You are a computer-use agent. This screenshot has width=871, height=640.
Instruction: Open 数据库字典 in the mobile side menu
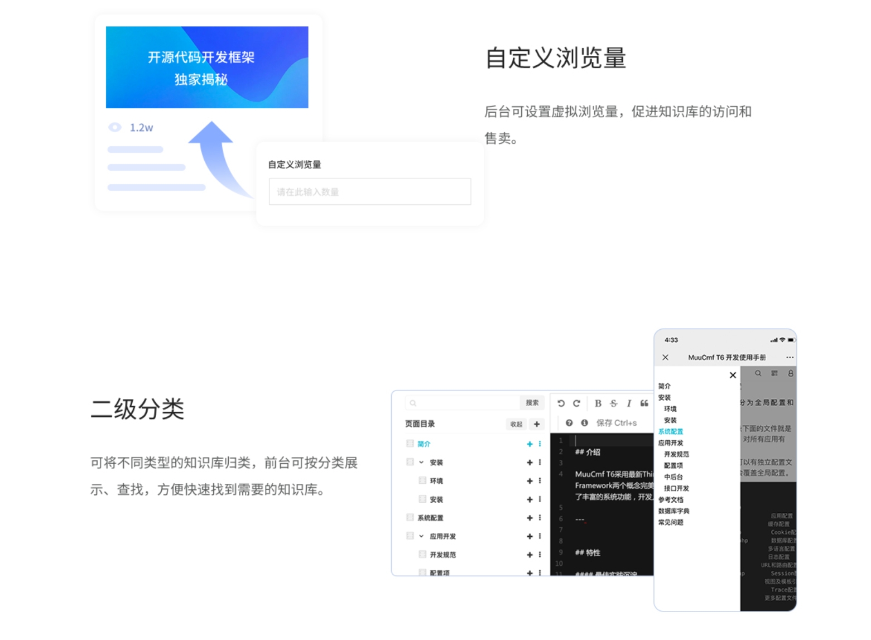(673, 511)
